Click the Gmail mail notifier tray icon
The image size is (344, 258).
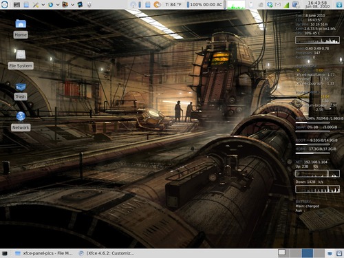pyautogui.click(x=278, y=5)
